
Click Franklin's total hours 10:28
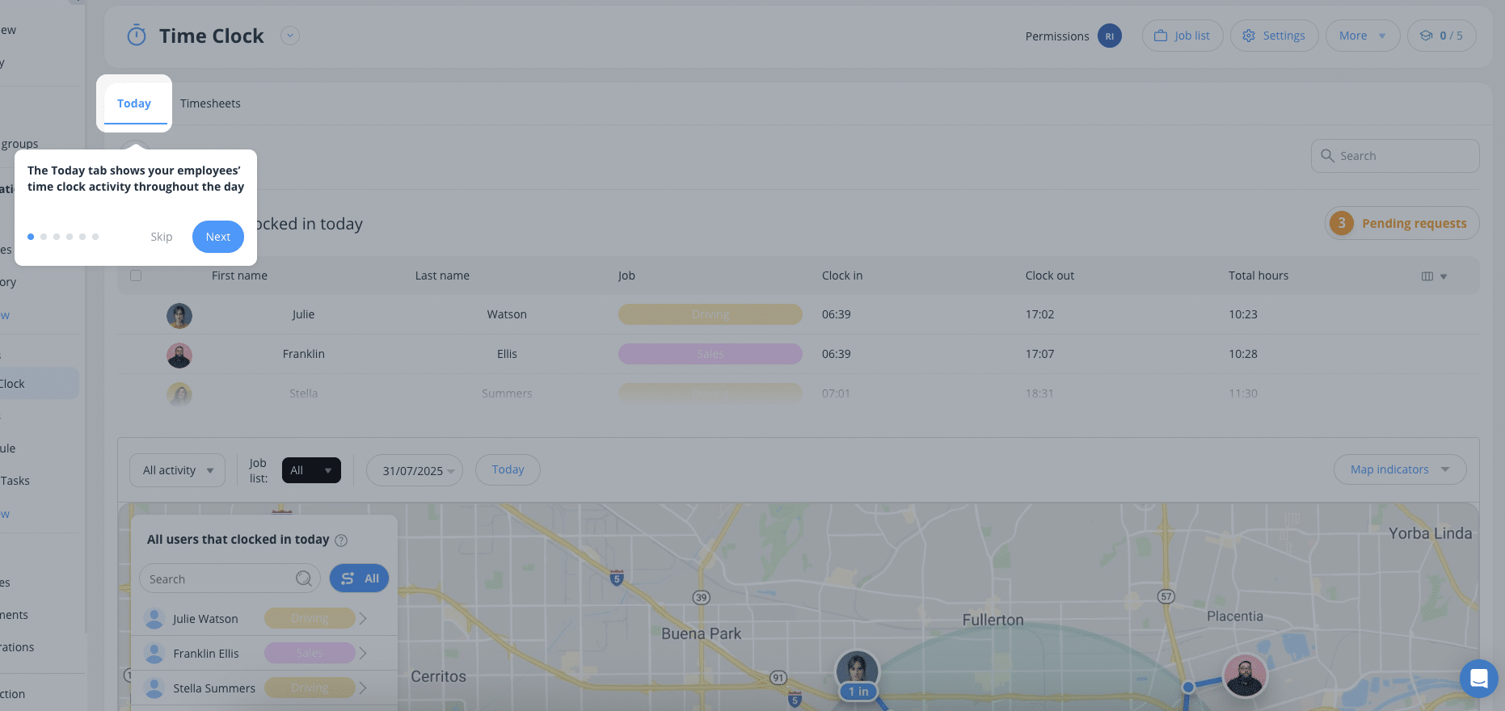[1243, 354]
